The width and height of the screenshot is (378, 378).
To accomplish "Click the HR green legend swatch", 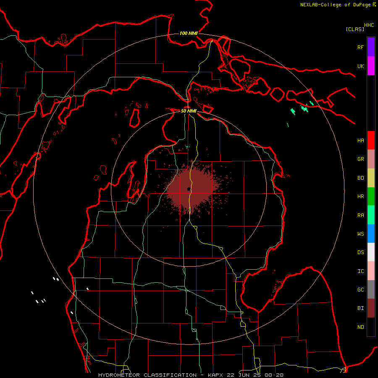I will [371, 197].
